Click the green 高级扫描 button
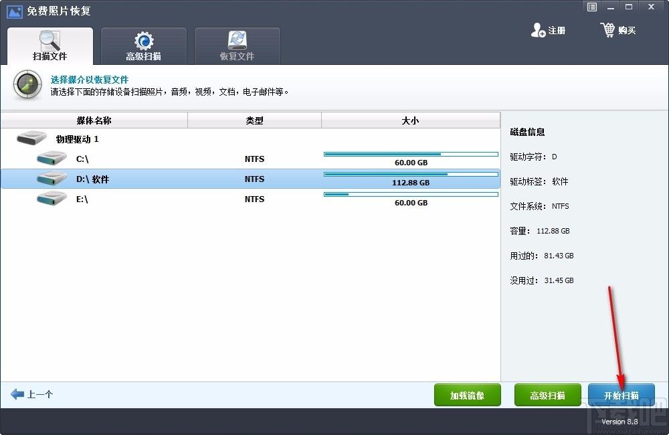The width and height of the screenshot is (669, 435). [x=547, y=395]
